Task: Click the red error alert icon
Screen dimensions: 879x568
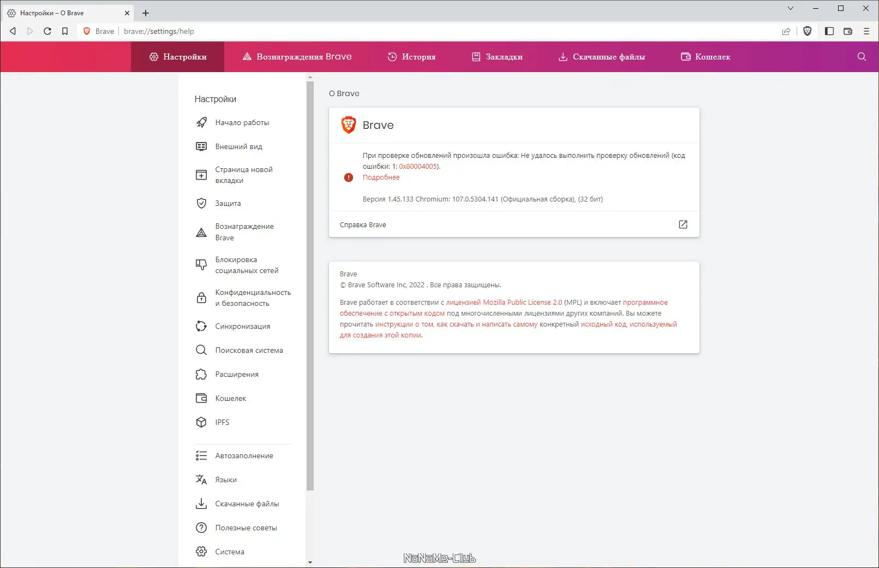Action: [349, 177]
